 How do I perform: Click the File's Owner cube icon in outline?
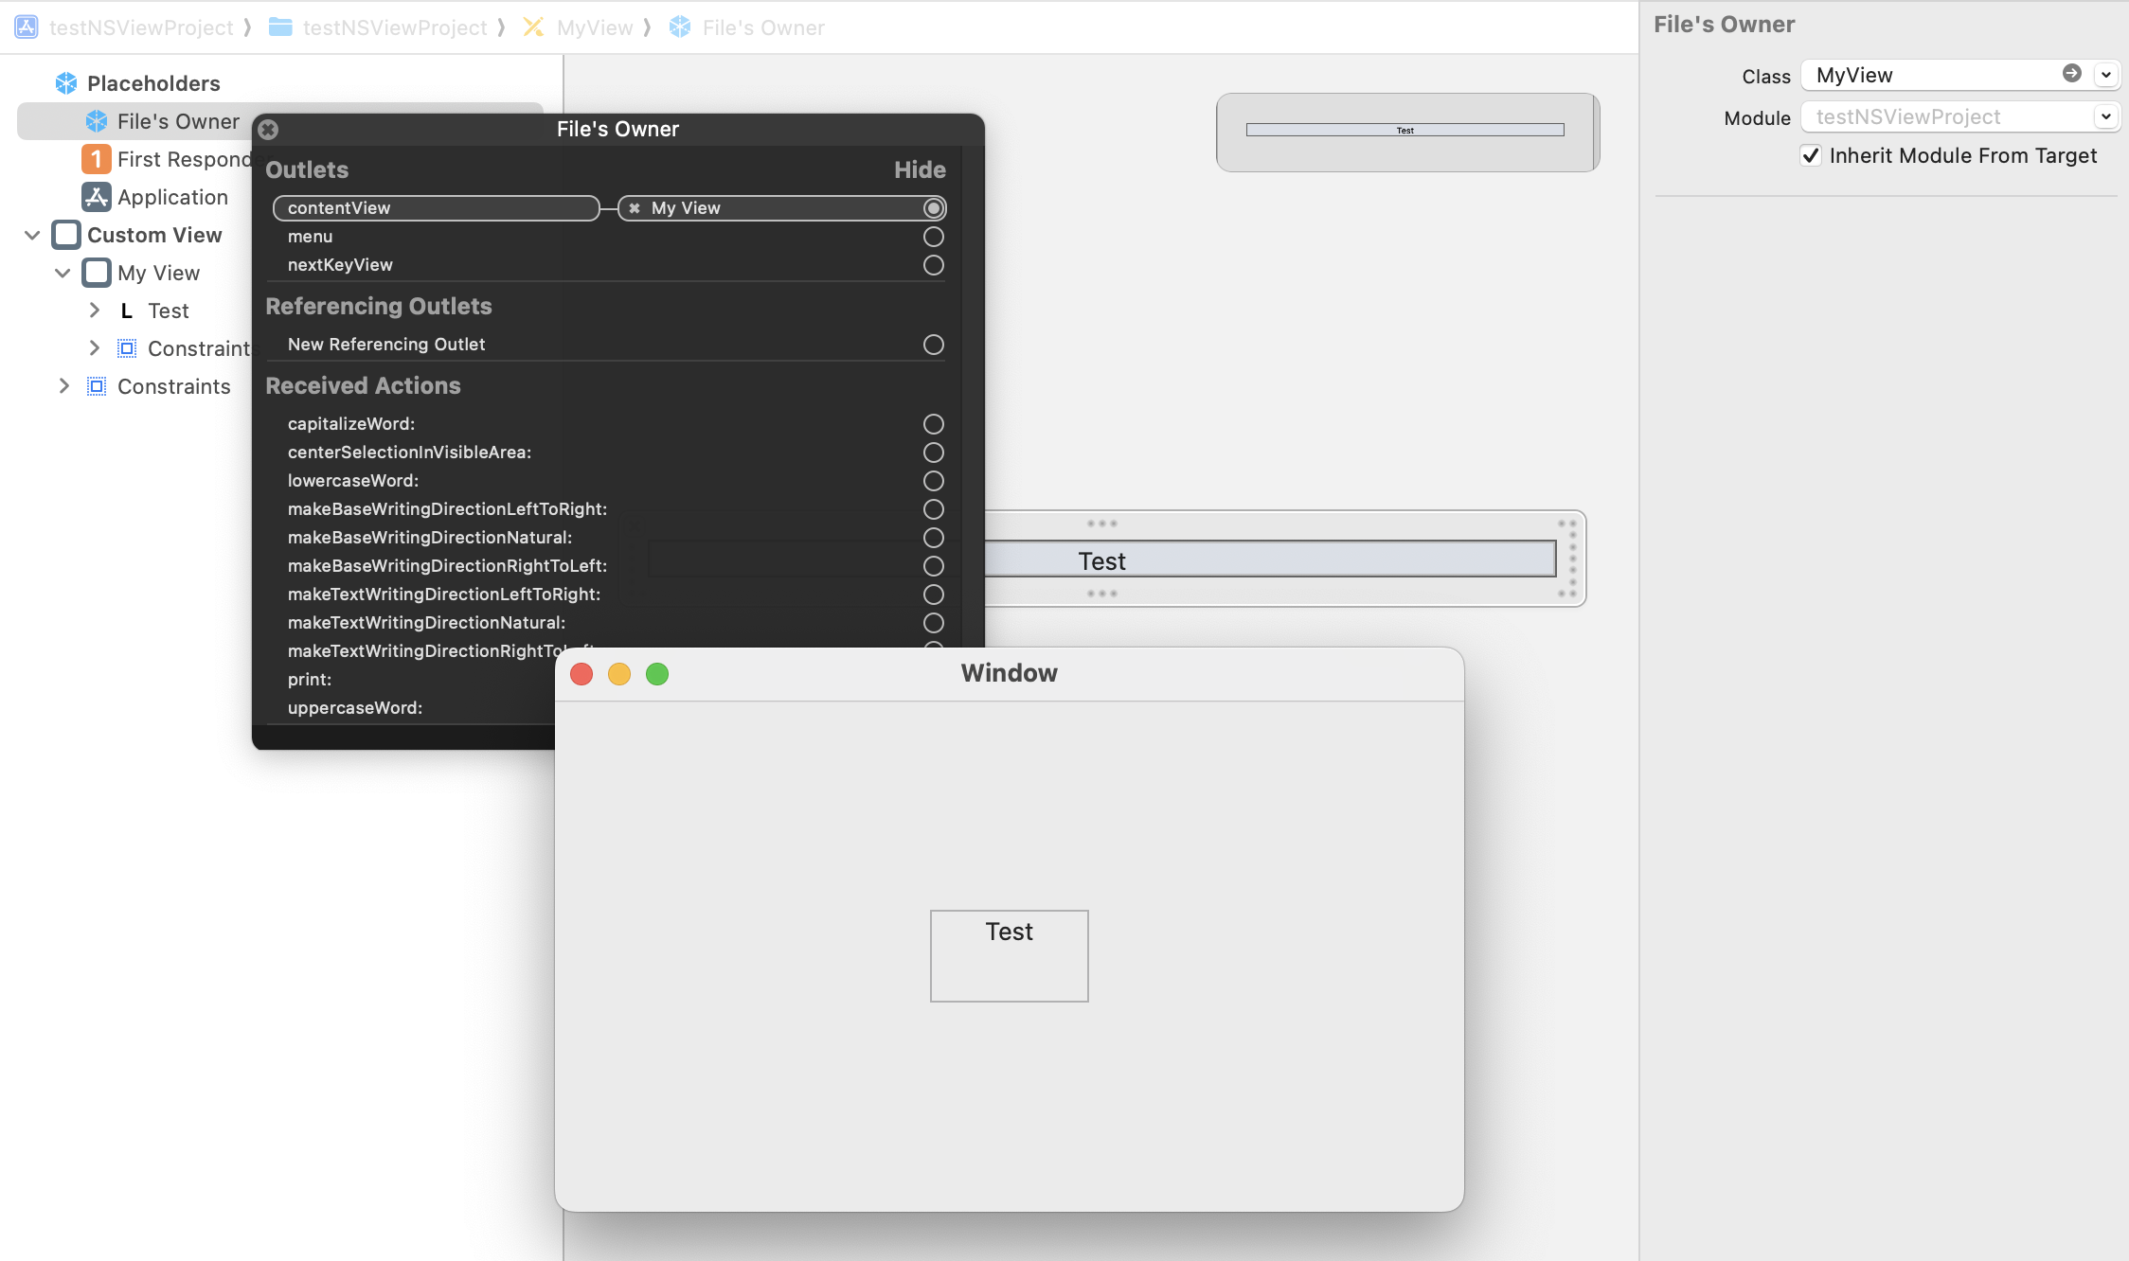point(97,121)
